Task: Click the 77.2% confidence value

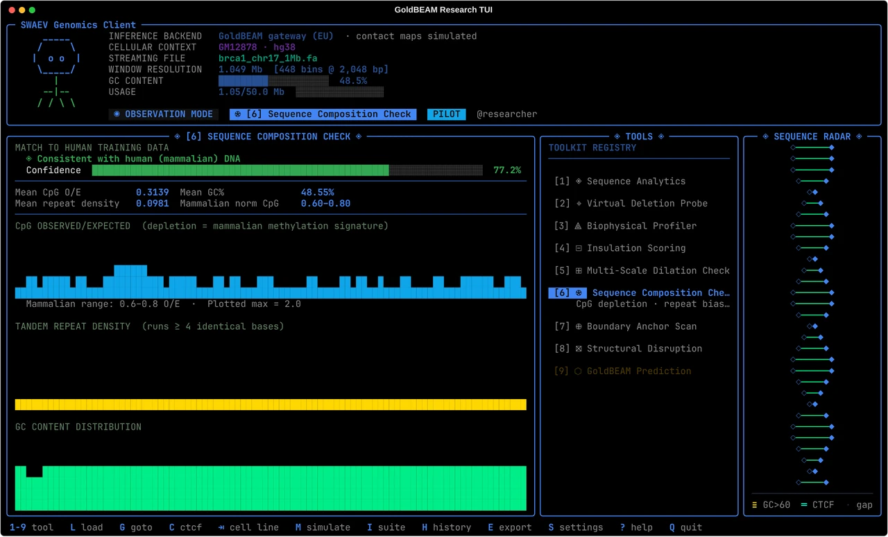Action: point(507,170)
